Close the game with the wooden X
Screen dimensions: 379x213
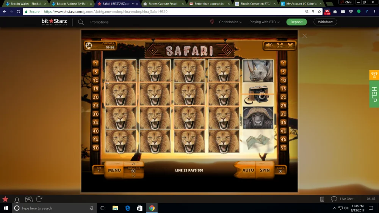coord(290,45)
